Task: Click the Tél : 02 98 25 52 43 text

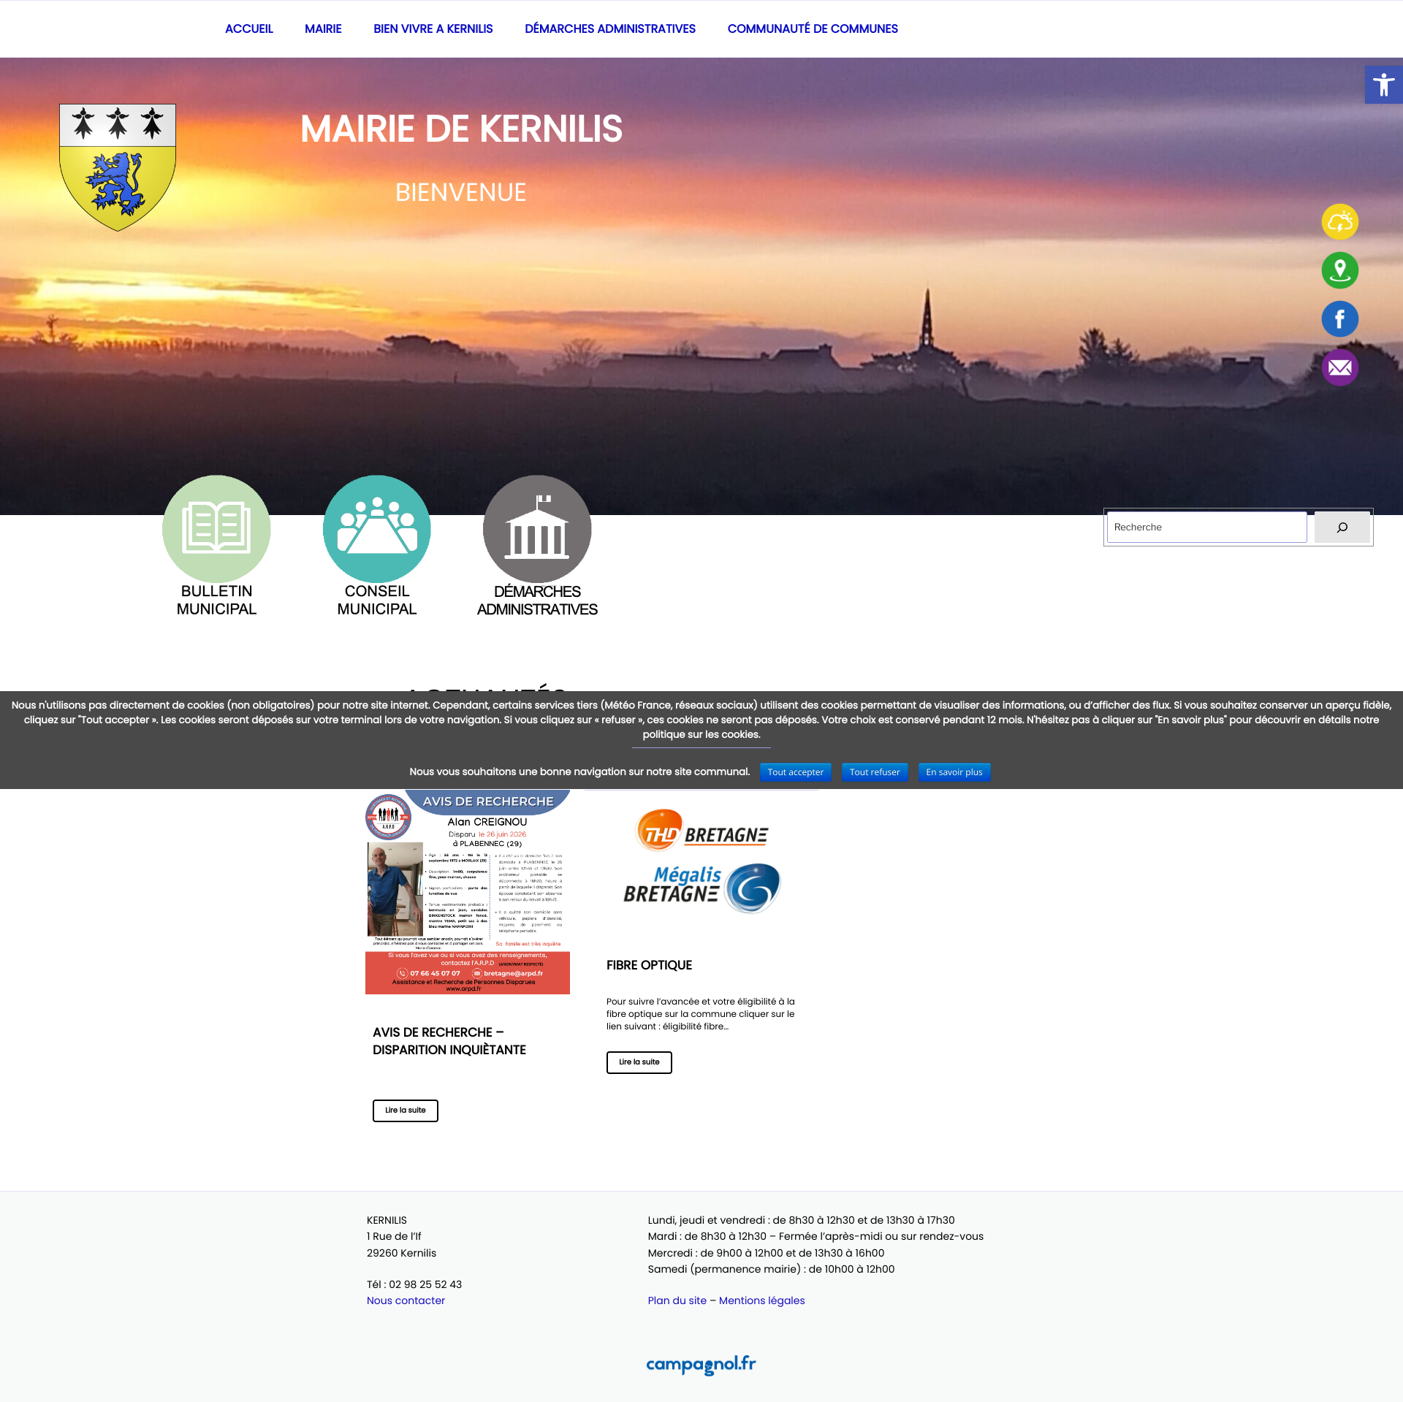Action: click(x=414, y=1284)
